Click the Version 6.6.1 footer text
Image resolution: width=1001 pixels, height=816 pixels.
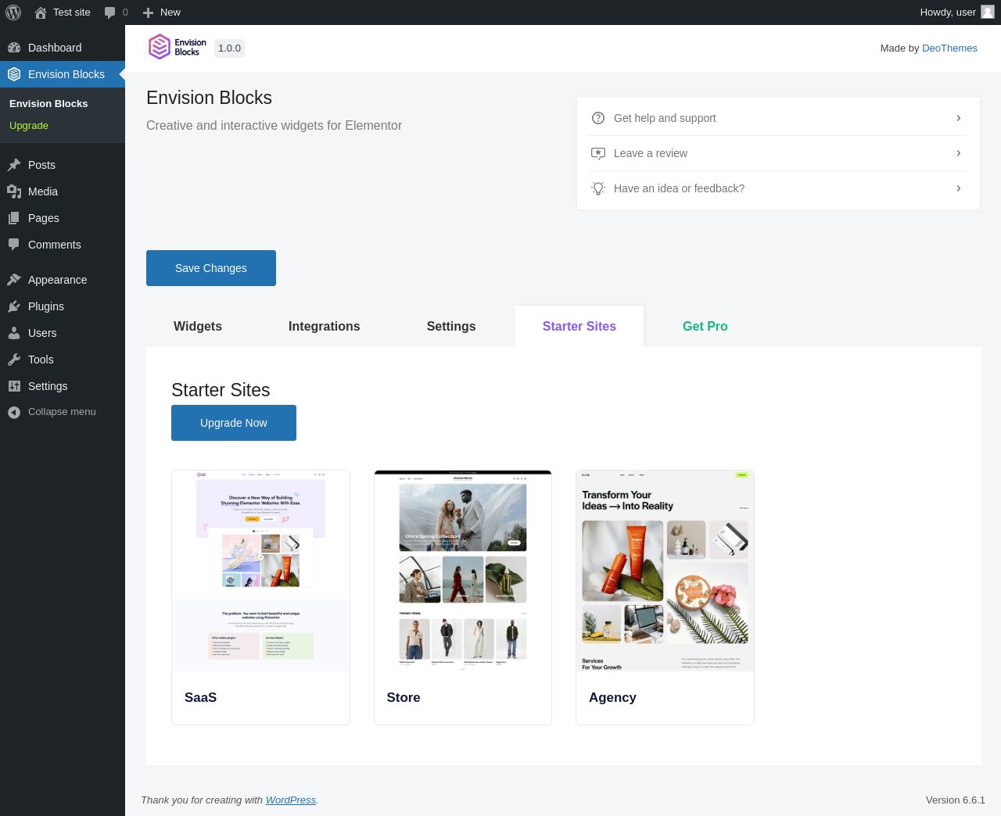956,800
